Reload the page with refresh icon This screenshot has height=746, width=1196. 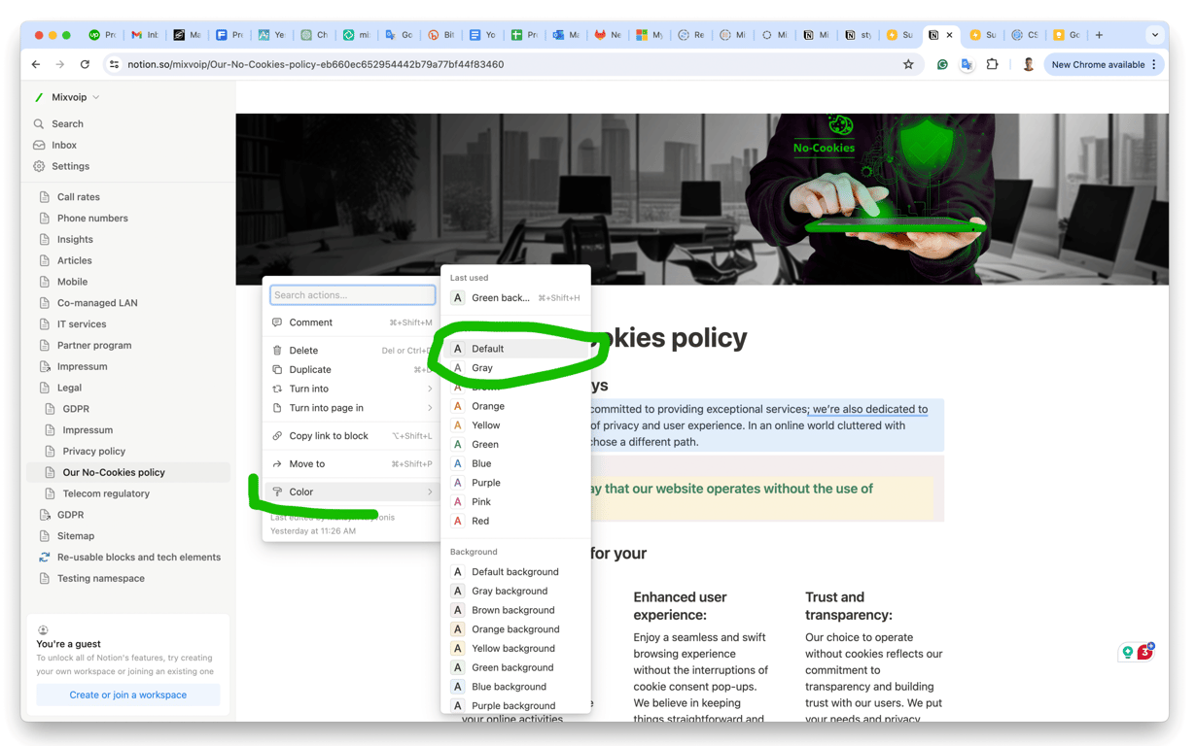click(85, 64)
